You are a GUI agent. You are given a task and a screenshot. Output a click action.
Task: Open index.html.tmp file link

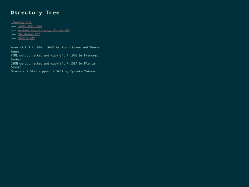(x=30, y=26)
